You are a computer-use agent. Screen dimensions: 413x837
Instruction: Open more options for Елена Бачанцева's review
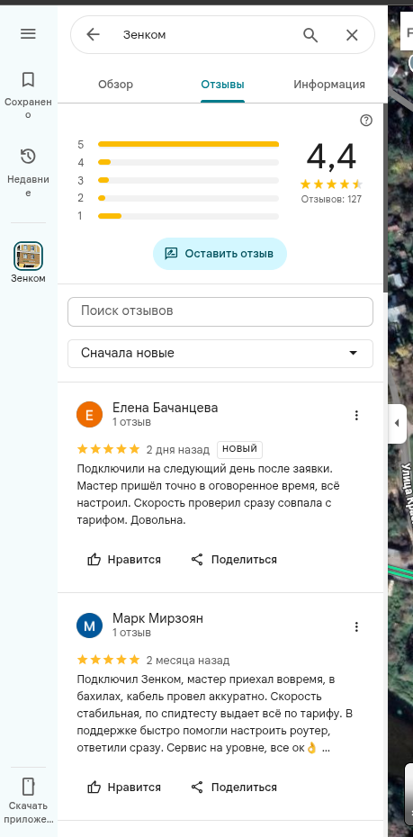point(356,415)
